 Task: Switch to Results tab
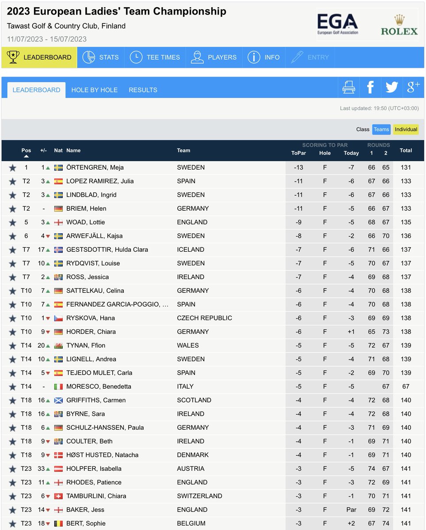pyautogui.click(x=143, y=90)
